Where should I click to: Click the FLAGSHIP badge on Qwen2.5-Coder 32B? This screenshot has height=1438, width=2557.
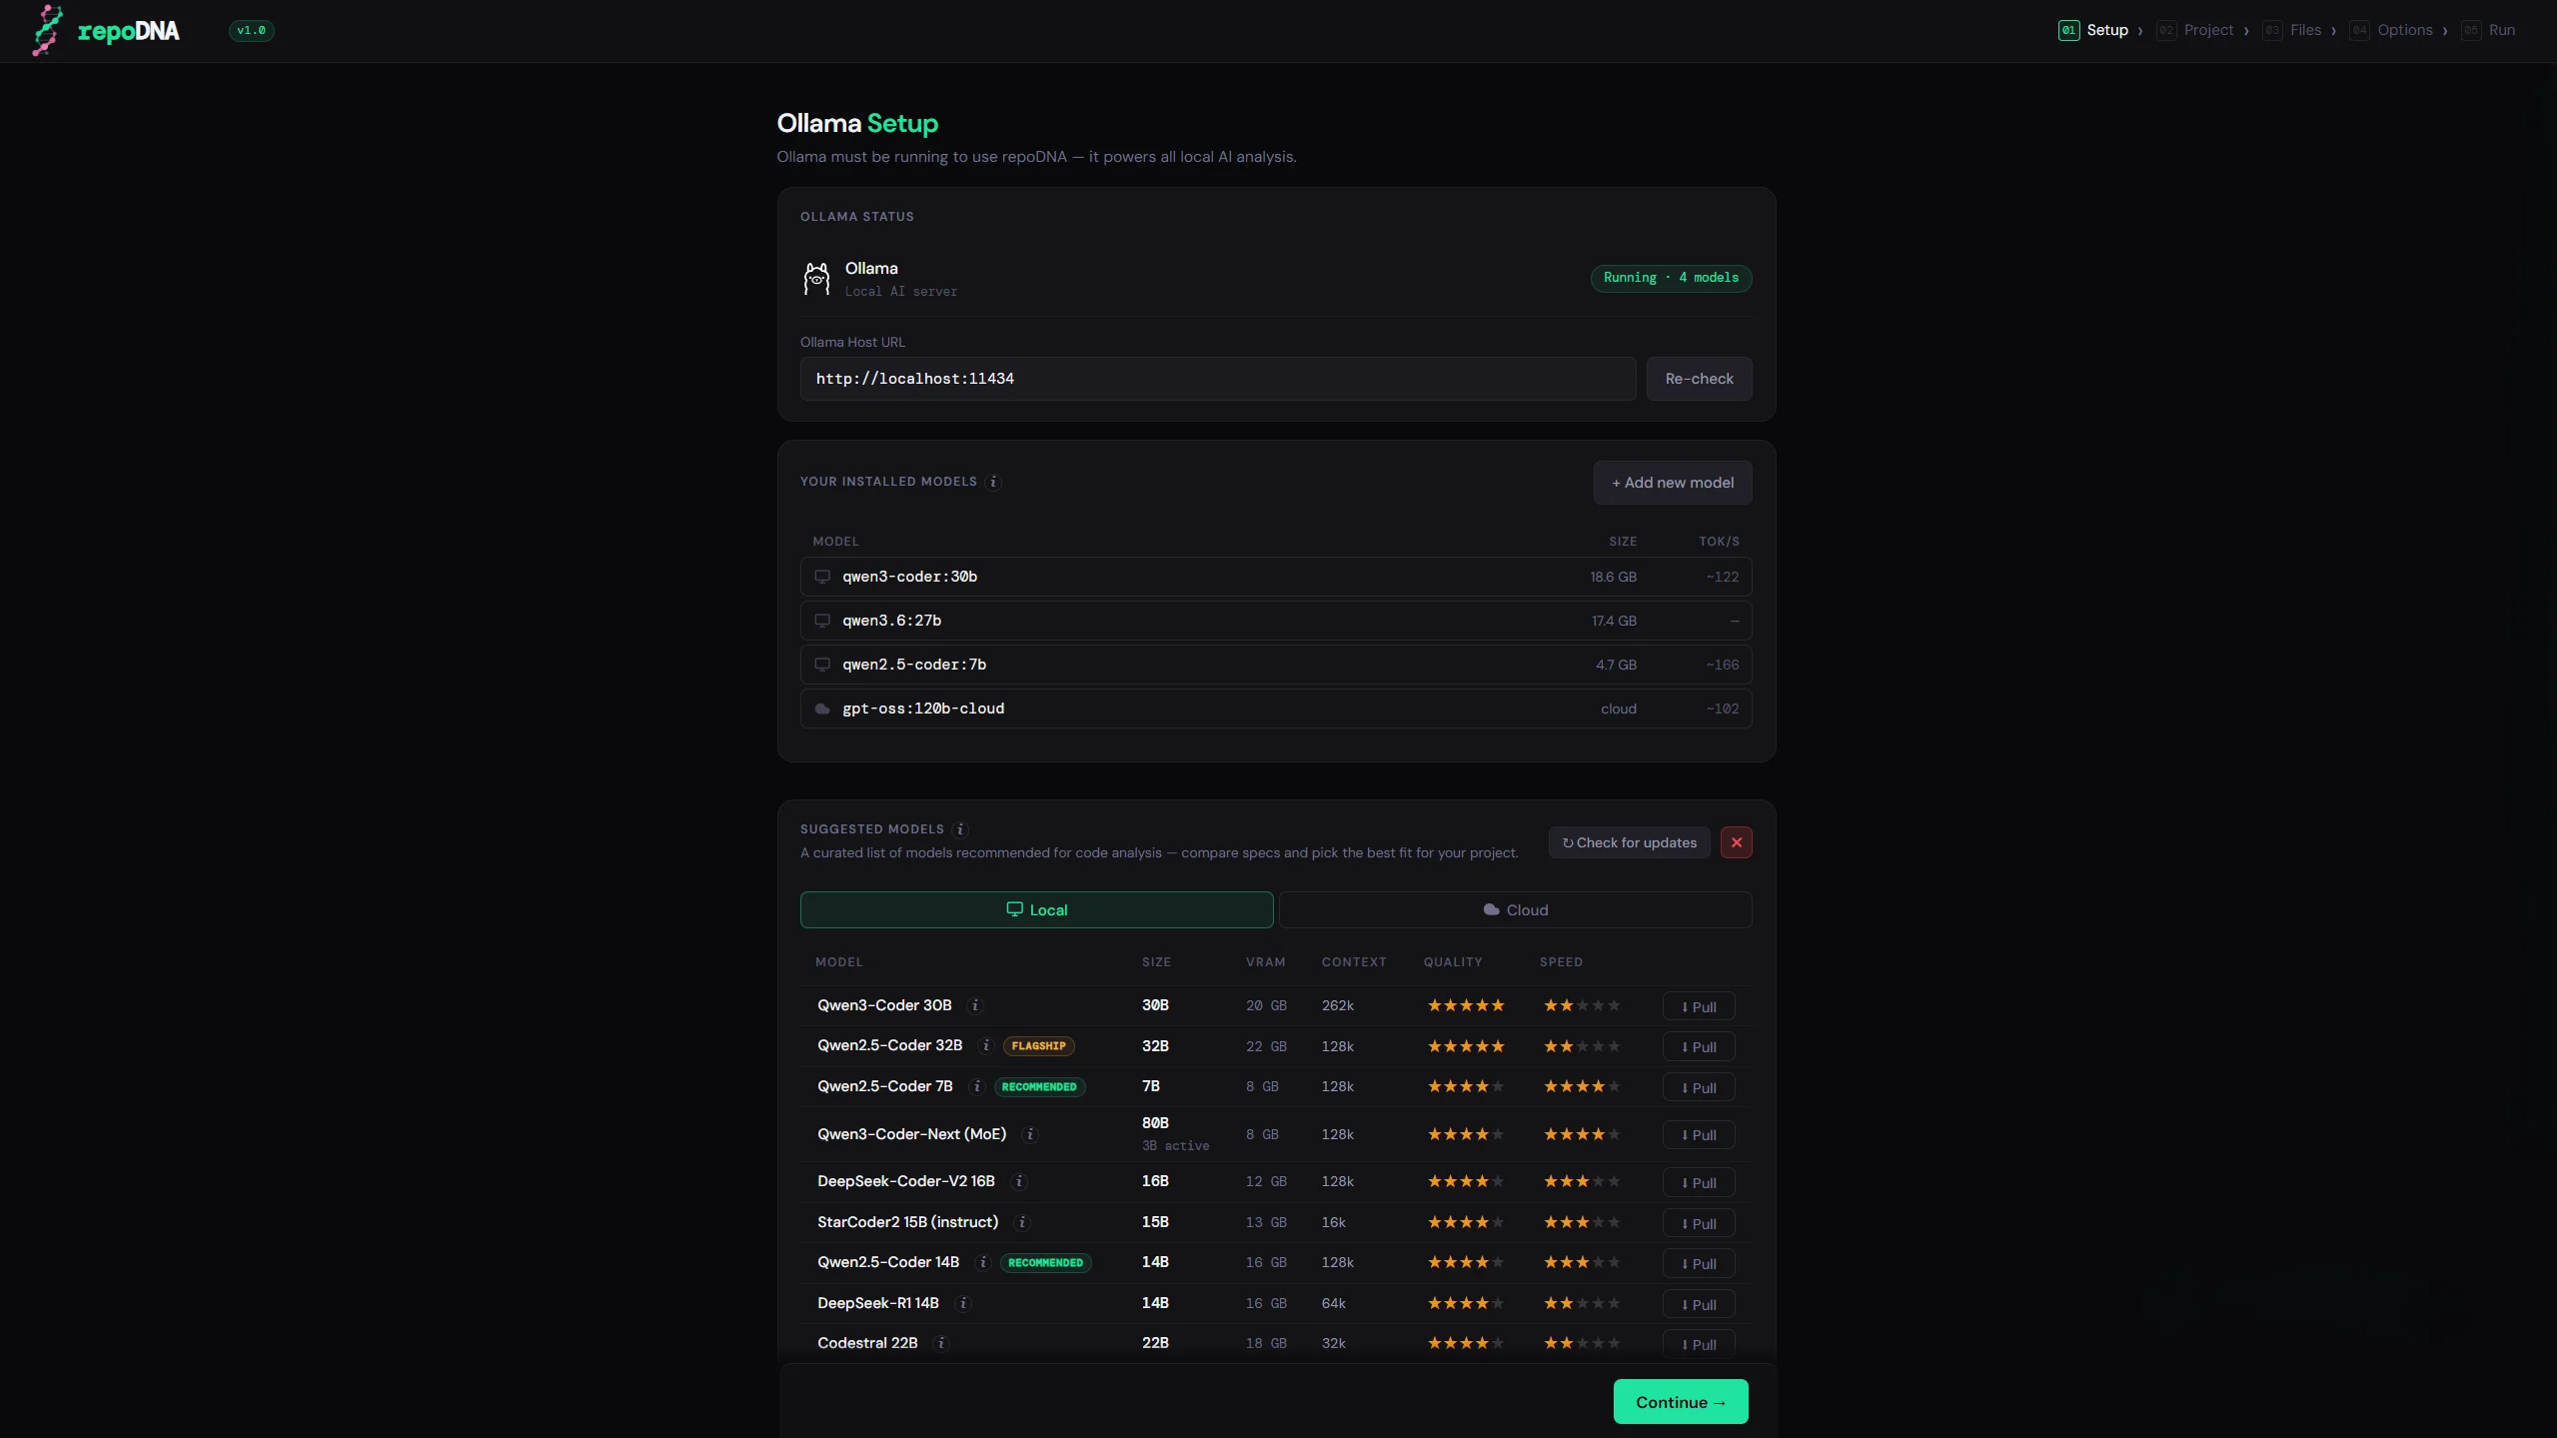click(1038, 1045)
